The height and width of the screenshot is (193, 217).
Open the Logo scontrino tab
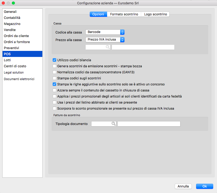[x=155, y=14]
